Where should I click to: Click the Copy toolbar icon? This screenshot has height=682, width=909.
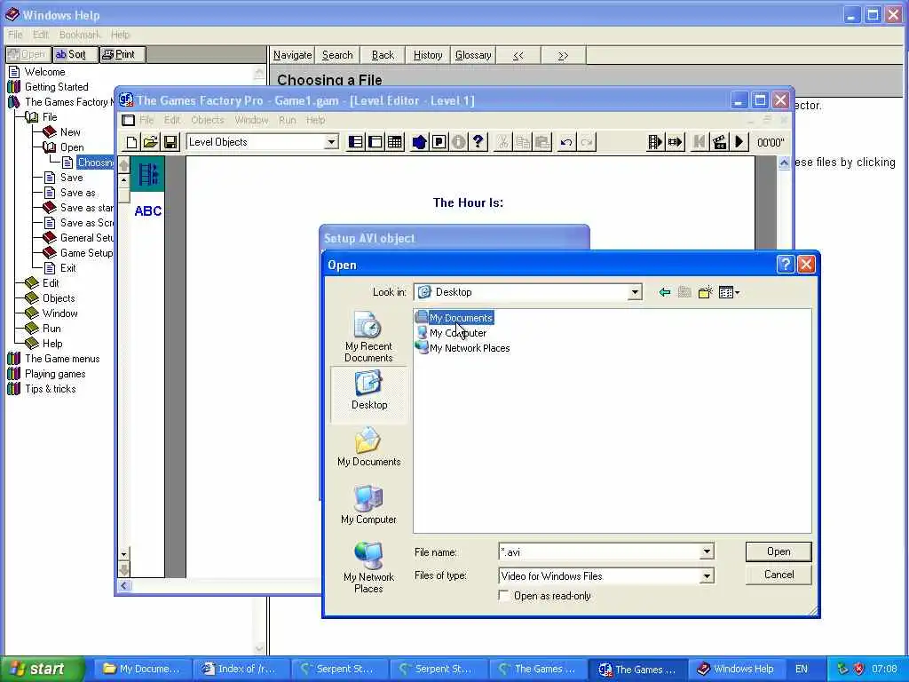[x=523, y=142]
